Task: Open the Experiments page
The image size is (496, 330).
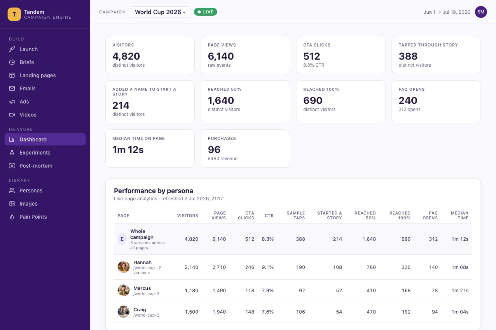Action: point(45,153)
